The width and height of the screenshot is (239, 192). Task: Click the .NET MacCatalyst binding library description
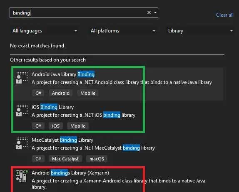point(93,148)
